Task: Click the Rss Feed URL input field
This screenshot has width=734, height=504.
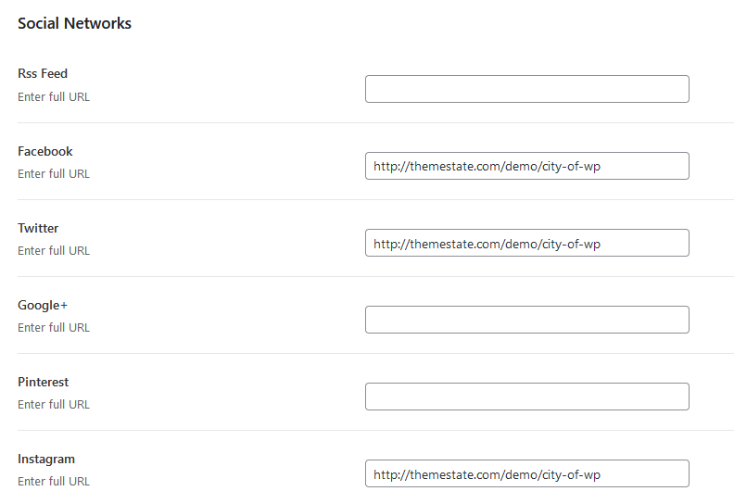Action: (527, 89)
